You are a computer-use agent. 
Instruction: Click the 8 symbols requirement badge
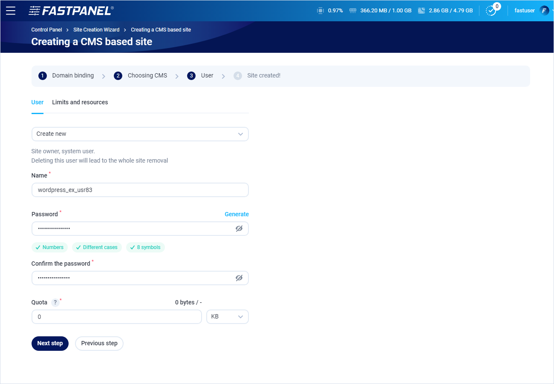(145, 247)
